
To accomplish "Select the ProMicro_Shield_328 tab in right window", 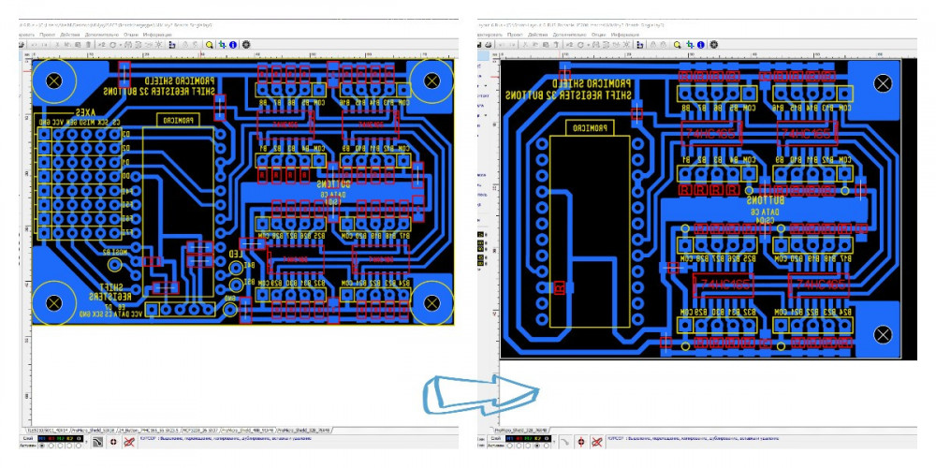I will click(x=521, y=431).
